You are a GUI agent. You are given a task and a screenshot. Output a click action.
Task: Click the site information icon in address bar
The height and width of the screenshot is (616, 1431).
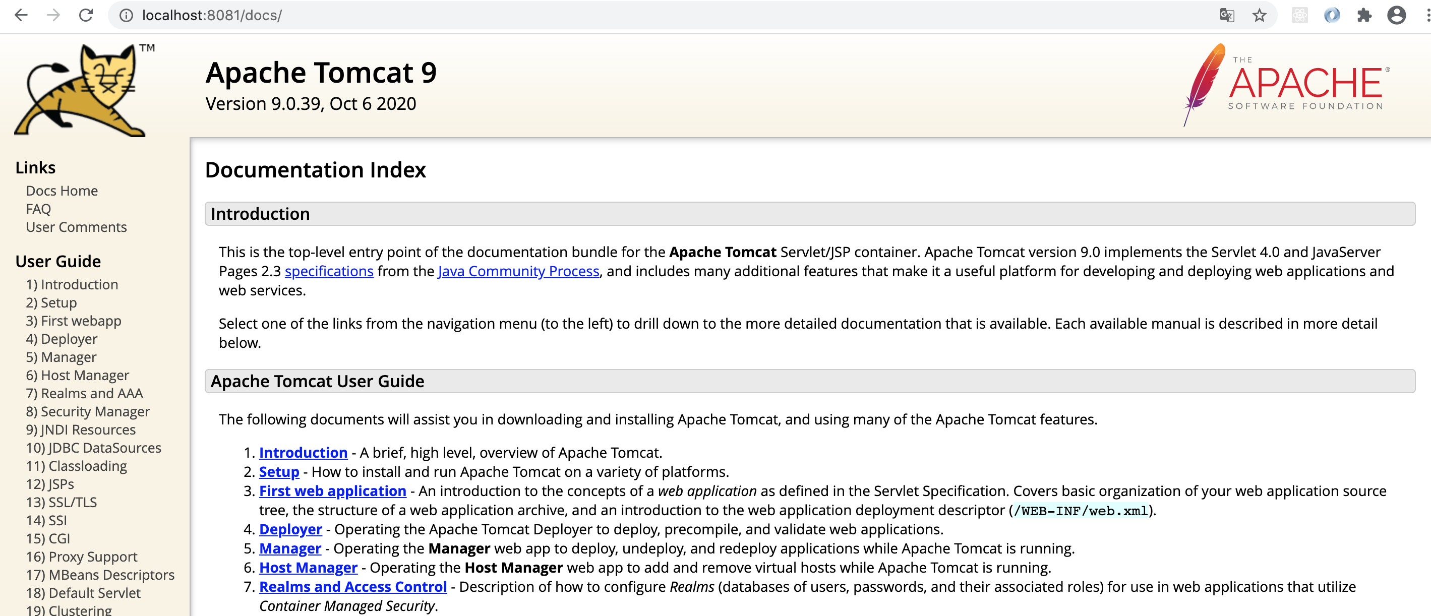(x=127, y=15)
